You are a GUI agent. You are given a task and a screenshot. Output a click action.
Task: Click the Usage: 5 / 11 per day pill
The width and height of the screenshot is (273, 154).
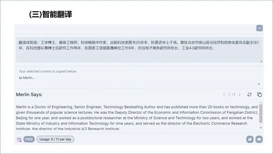click(x=55, y=139)
